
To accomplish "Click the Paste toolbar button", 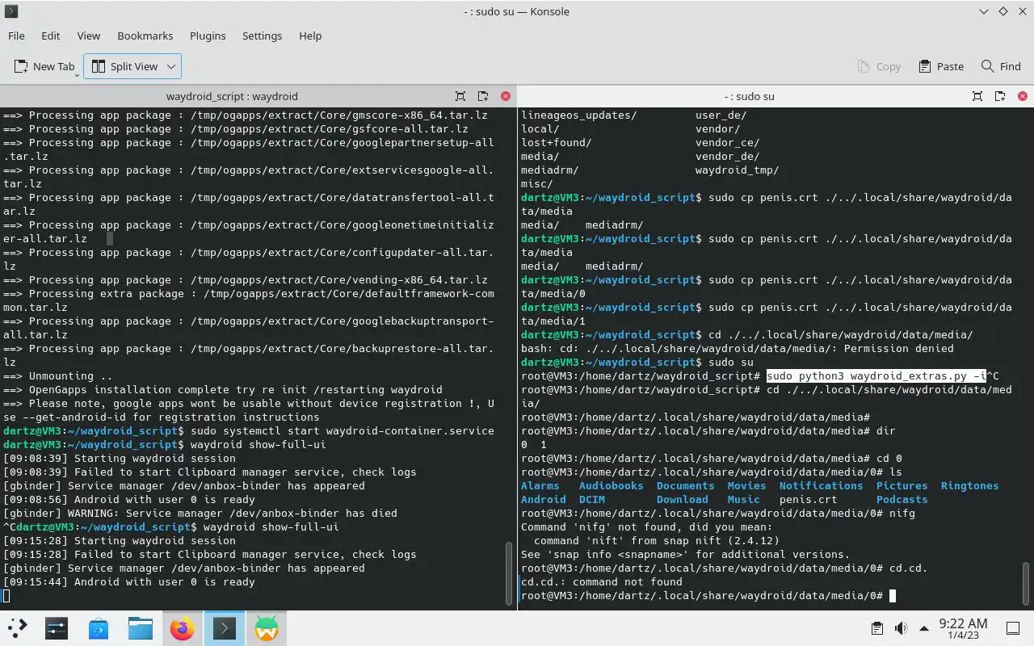I will pyautogui.click(x=941, y=66).
